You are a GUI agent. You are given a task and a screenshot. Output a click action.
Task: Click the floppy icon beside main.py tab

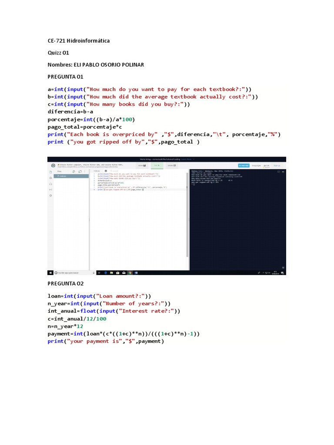106,171
